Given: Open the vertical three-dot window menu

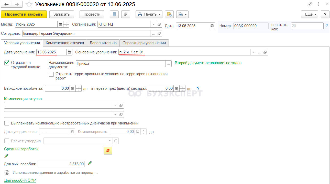Looking at the screenshot, I should coord(318,4).
